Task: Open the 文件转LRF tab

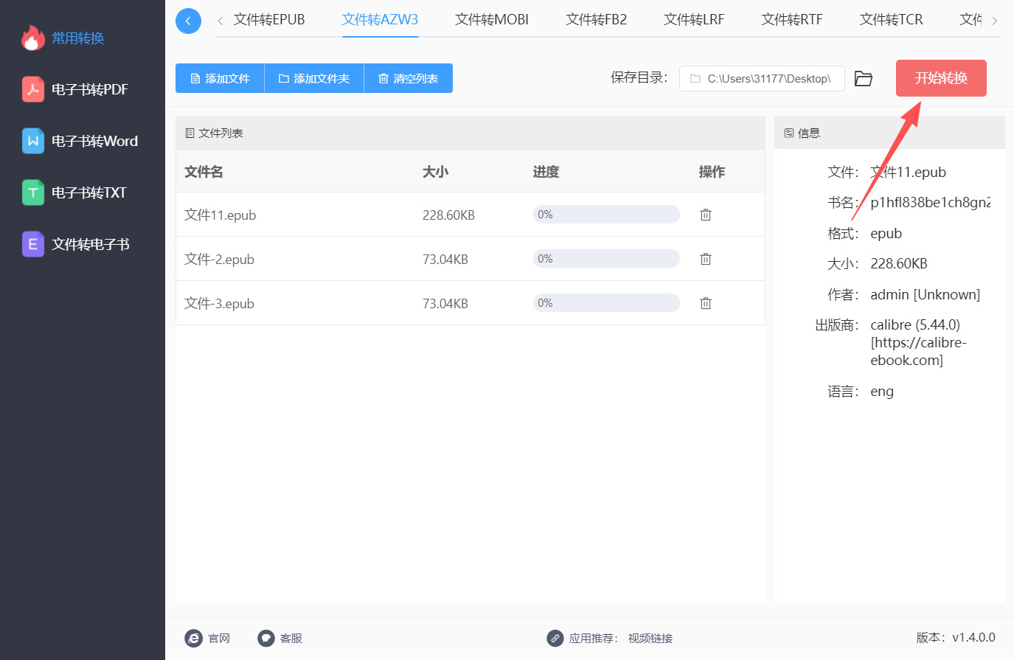Action: tap(694, 20)
